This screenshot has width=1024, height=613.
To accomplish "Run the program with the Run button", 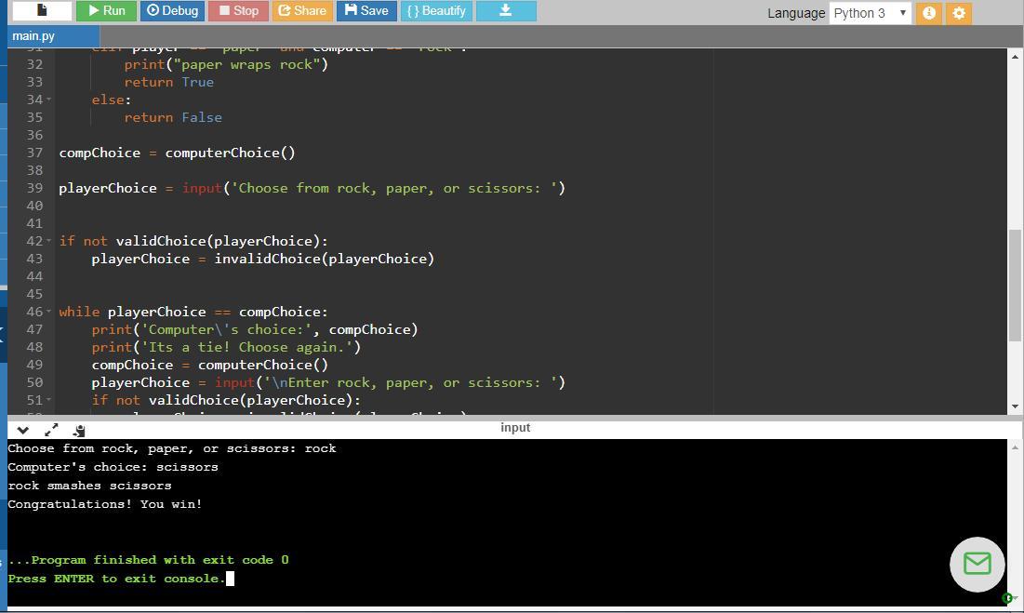I will coord(105,11).
